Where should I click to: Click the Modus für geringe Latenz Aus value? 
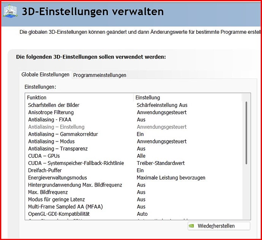click(x=141, y=199)
